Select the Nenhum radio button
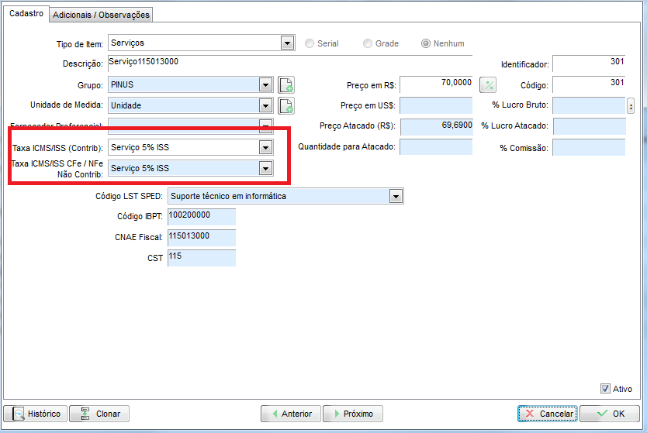The width and height of the screenshot is (647, 433). (426, 43)
